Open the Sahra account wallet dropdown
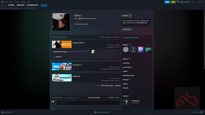 click(184, 2)
